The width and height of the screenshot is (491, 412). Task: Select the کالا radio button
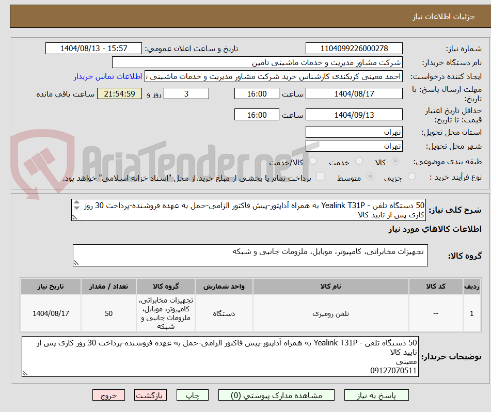click(395, 161)
